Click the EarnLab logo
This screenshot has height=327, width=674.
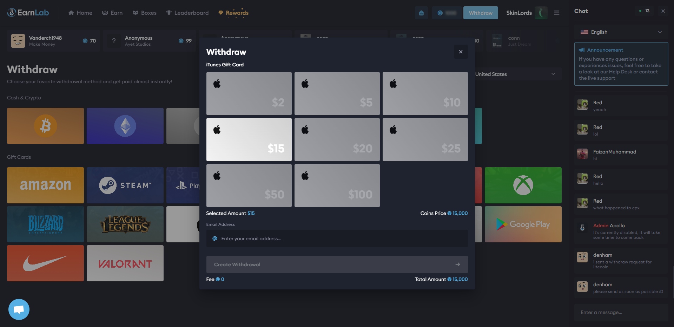click(x=28, y=13)
